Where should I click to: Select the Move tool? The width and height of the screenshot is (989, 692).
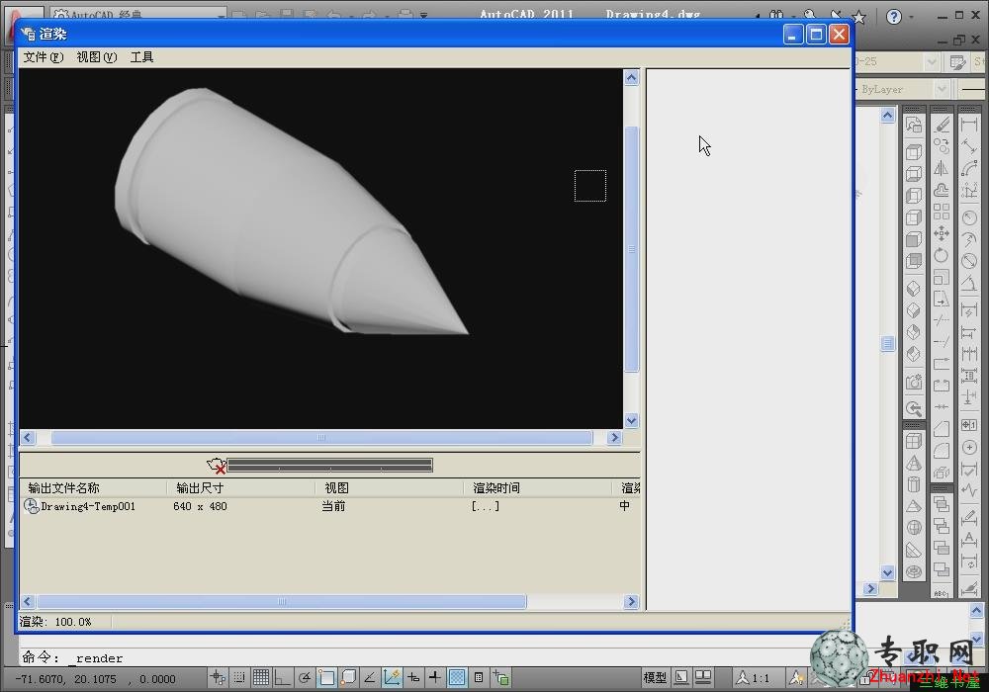942,233
